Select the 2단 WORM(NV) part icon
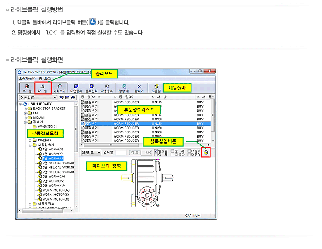The height and width of the screenshot is (249, 322). point(39,186)
